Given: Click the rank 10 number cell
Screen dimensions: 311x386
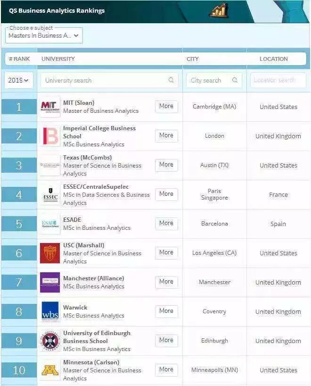Looking at the screenshot, I should pos(19,370).
